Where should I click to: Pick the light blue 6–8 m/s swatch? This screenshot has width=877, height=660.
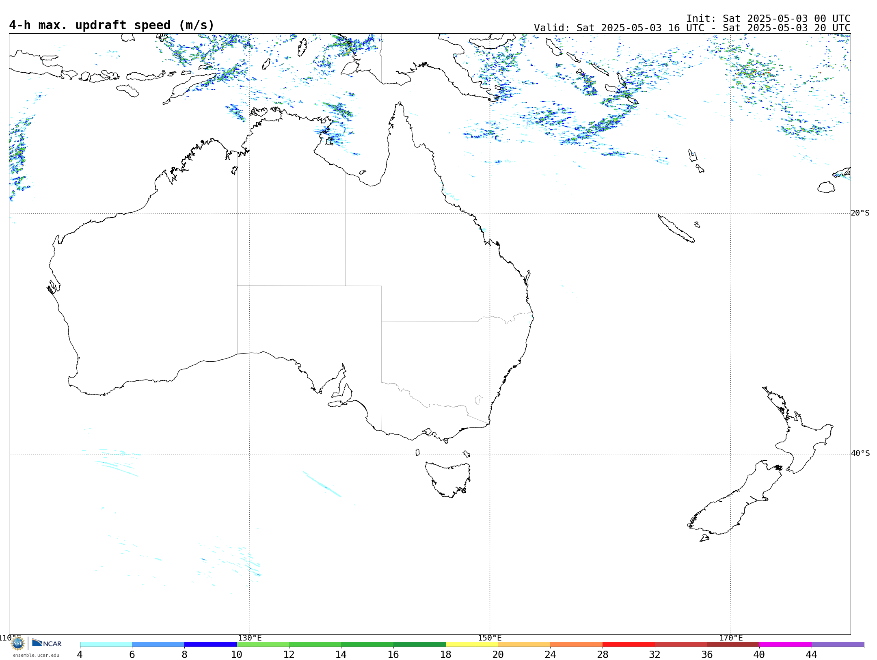(158, 645)
